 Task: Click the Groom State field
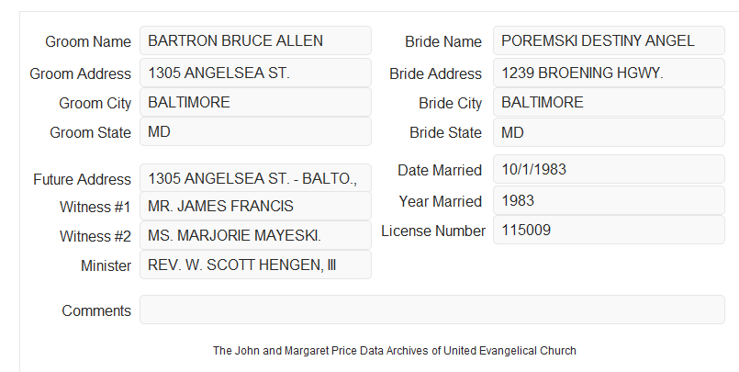[255, 131]
